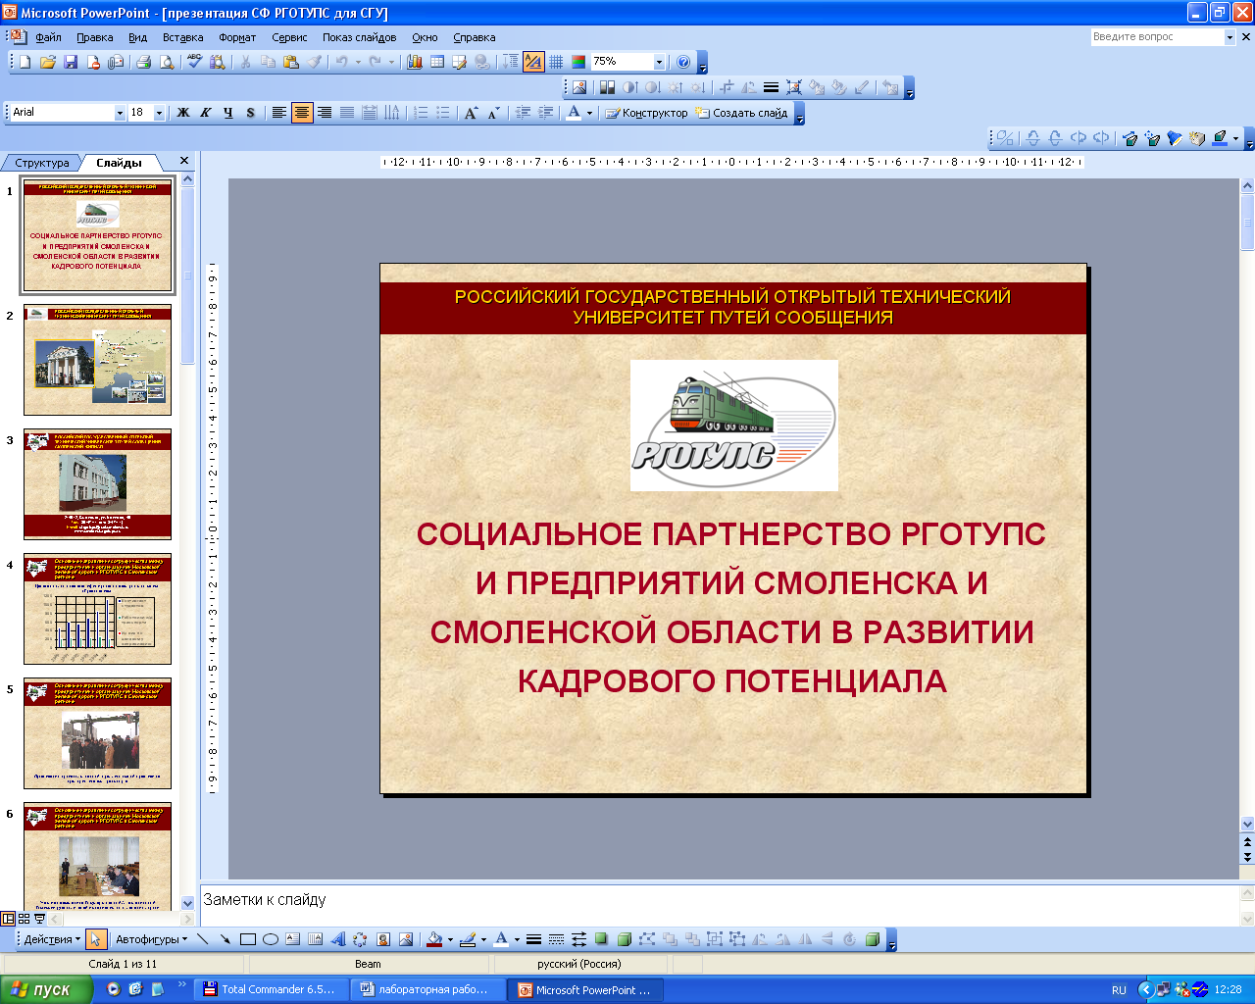Select slide 4 thumbnail with the chart
The image size is (1255, 1004).
[97, 609]
